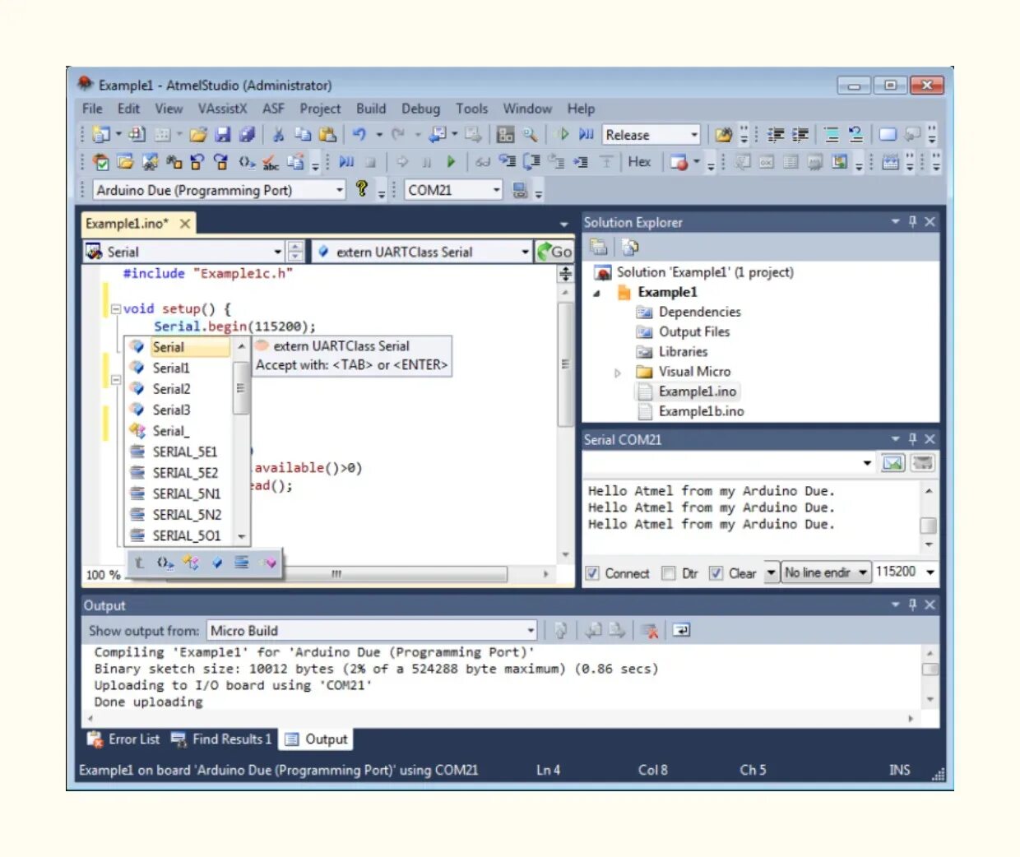Click the editor vertical scrollbar thumb
The image size is (1020, 857).
(x=565, y=364)
